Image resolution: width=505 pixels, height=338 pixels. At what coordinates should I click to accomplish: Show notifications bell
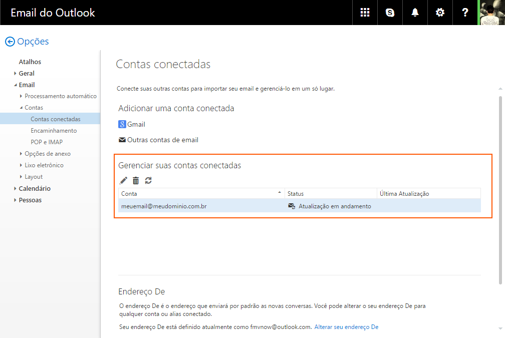(x=415, y=13)
